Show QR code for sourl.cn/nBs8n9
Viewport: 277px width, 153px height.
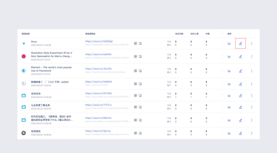point(135,84)
